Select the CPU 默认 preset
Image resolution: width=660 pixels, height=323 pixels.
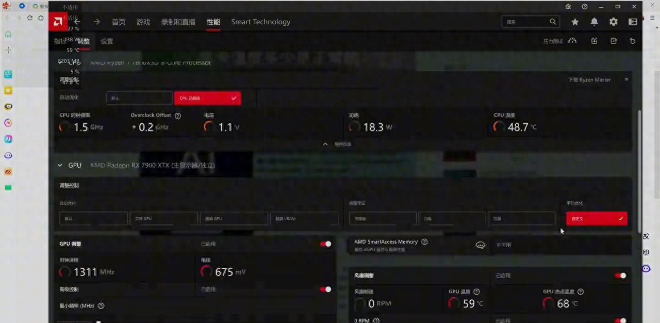(139, 98)
